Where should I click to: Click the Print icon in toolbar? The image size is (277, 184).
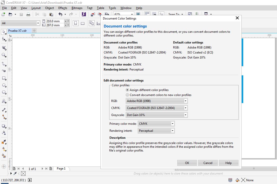[x=28, y=14]
